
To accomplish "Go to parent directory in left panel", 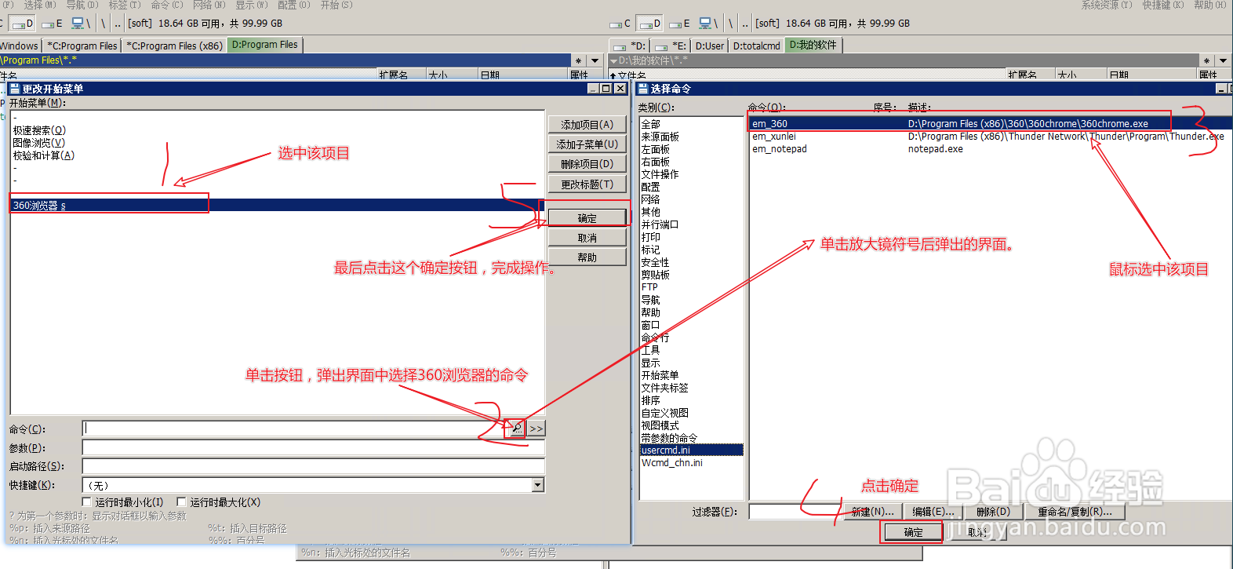I will pyautogui.click(x=118, y=24).
